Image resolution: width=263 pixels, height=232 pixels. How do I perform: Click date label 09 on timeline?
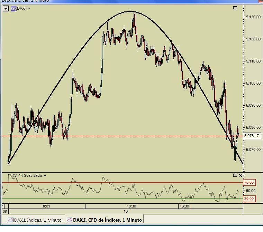[x=5, y=211]
